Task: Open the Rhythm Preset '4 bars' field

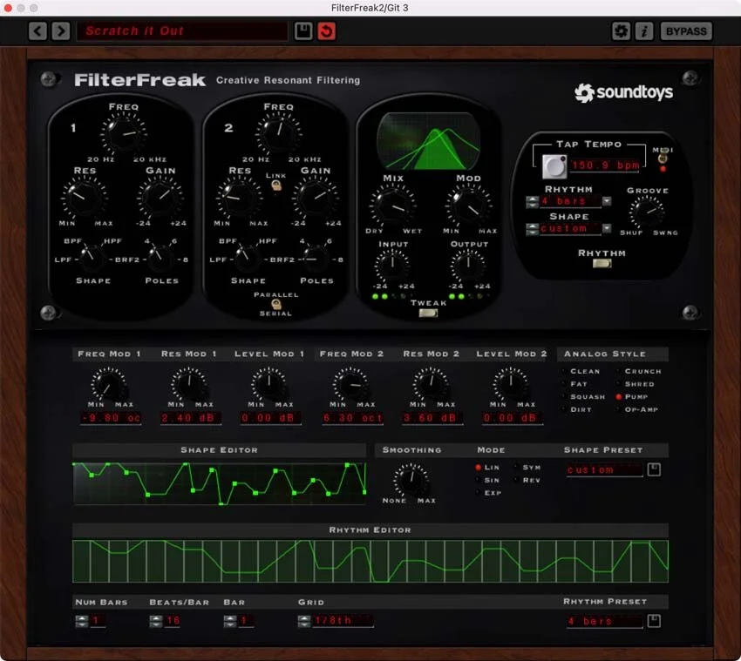Action: pos(604,621)
